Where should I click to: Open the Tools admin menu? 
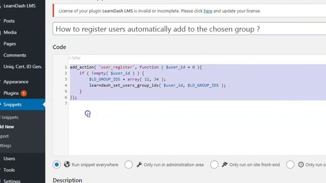pos(9,170)
